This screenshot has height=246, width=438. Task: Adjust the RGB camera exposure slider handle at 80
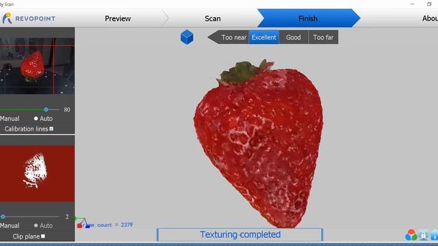(x=46, y=109)
